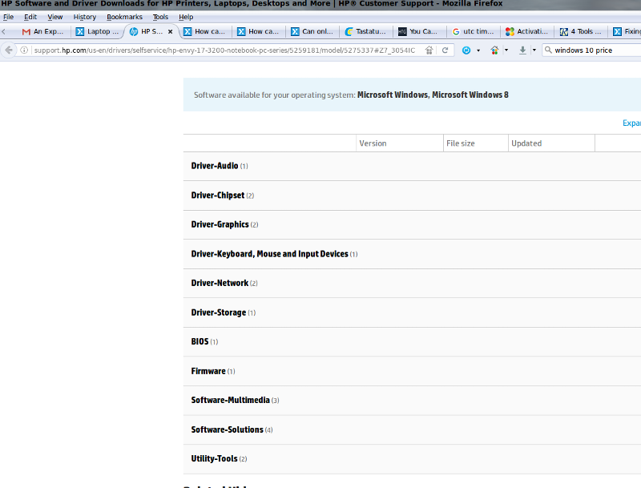This screenshot has width=641, height=488.
Task: Open dropdown arrow beside the Home icon
Action: coord(506,50)
